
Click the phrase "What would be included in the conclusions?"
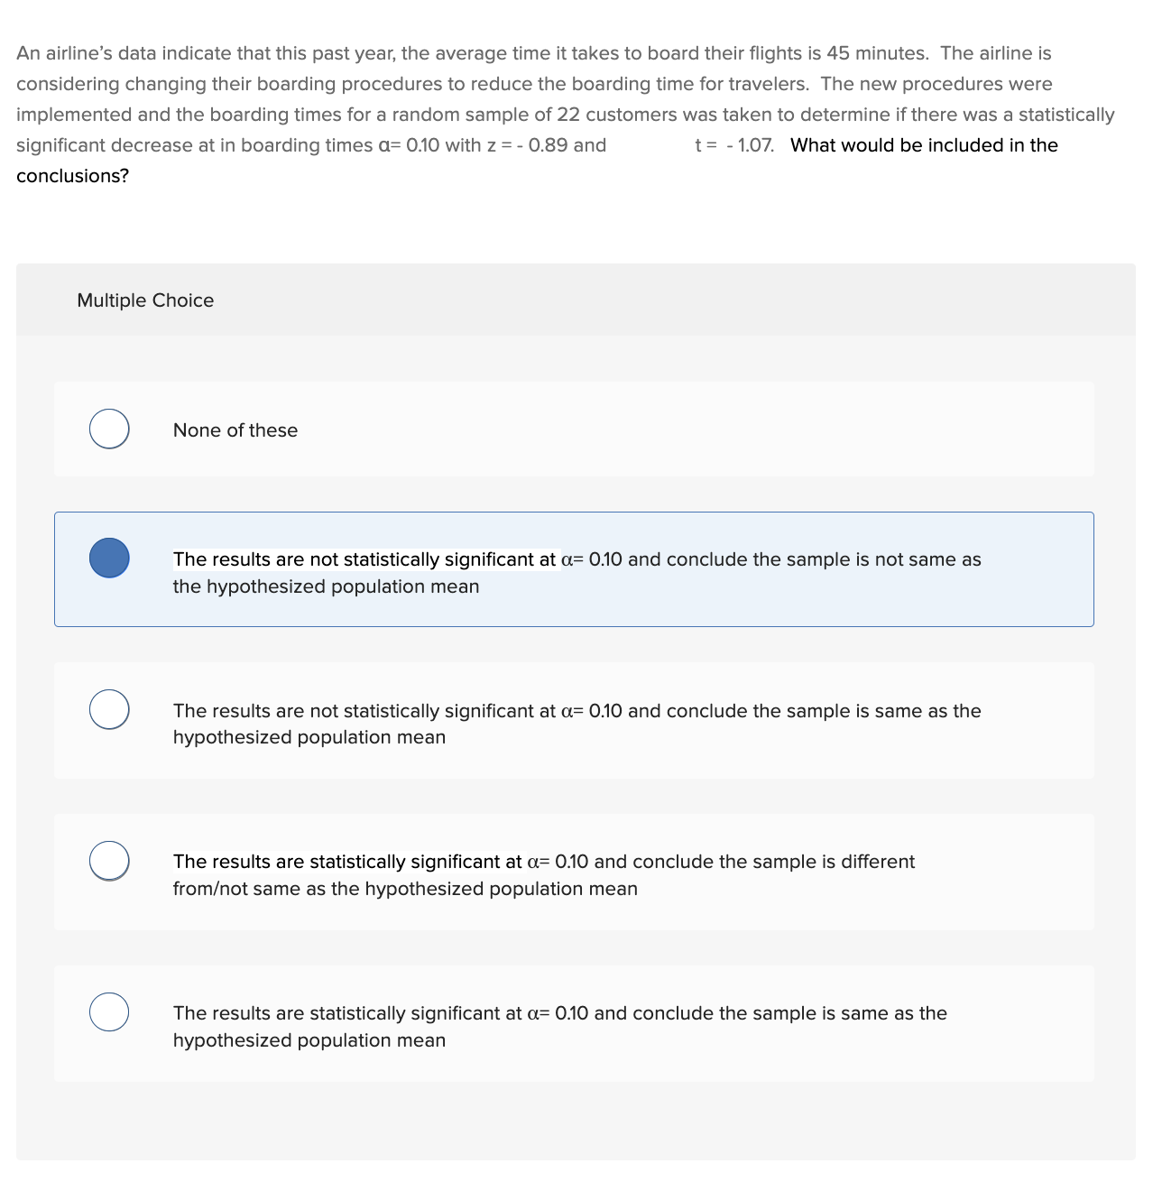click(x=923, y=144)
